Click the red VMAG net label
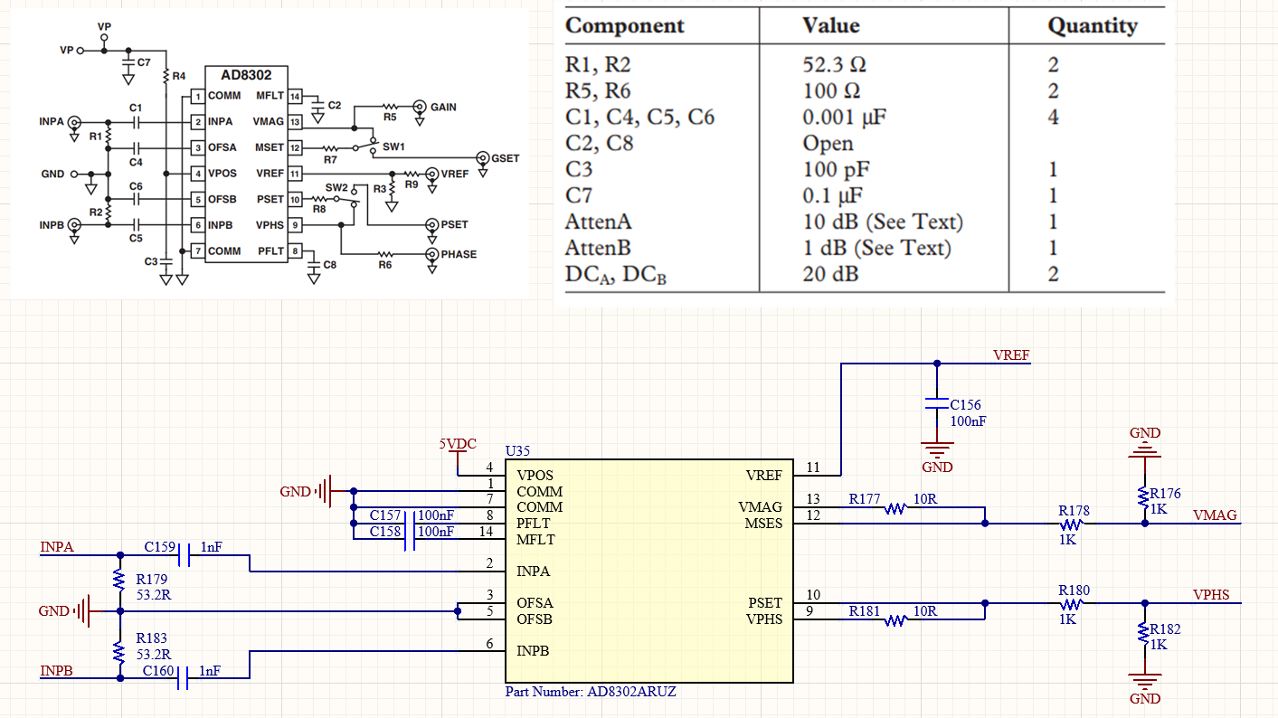This screenshot has height=718, width=1278. click(1215, 515)
